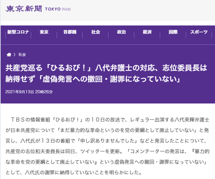The height and width of the screenshot is (179, 215).
Task: Select 社会 in the purple navigation bar
Action: click(x=95, y=32)
